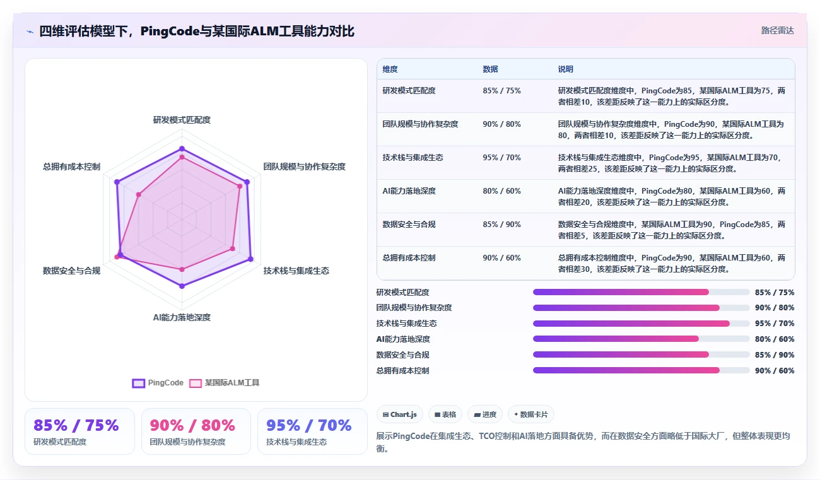This screenshot has height=480, width=820.
Task: Click the 某国际ALM工具 pink legend swatch
Action: pyautogui.click(x=196, y=383)
